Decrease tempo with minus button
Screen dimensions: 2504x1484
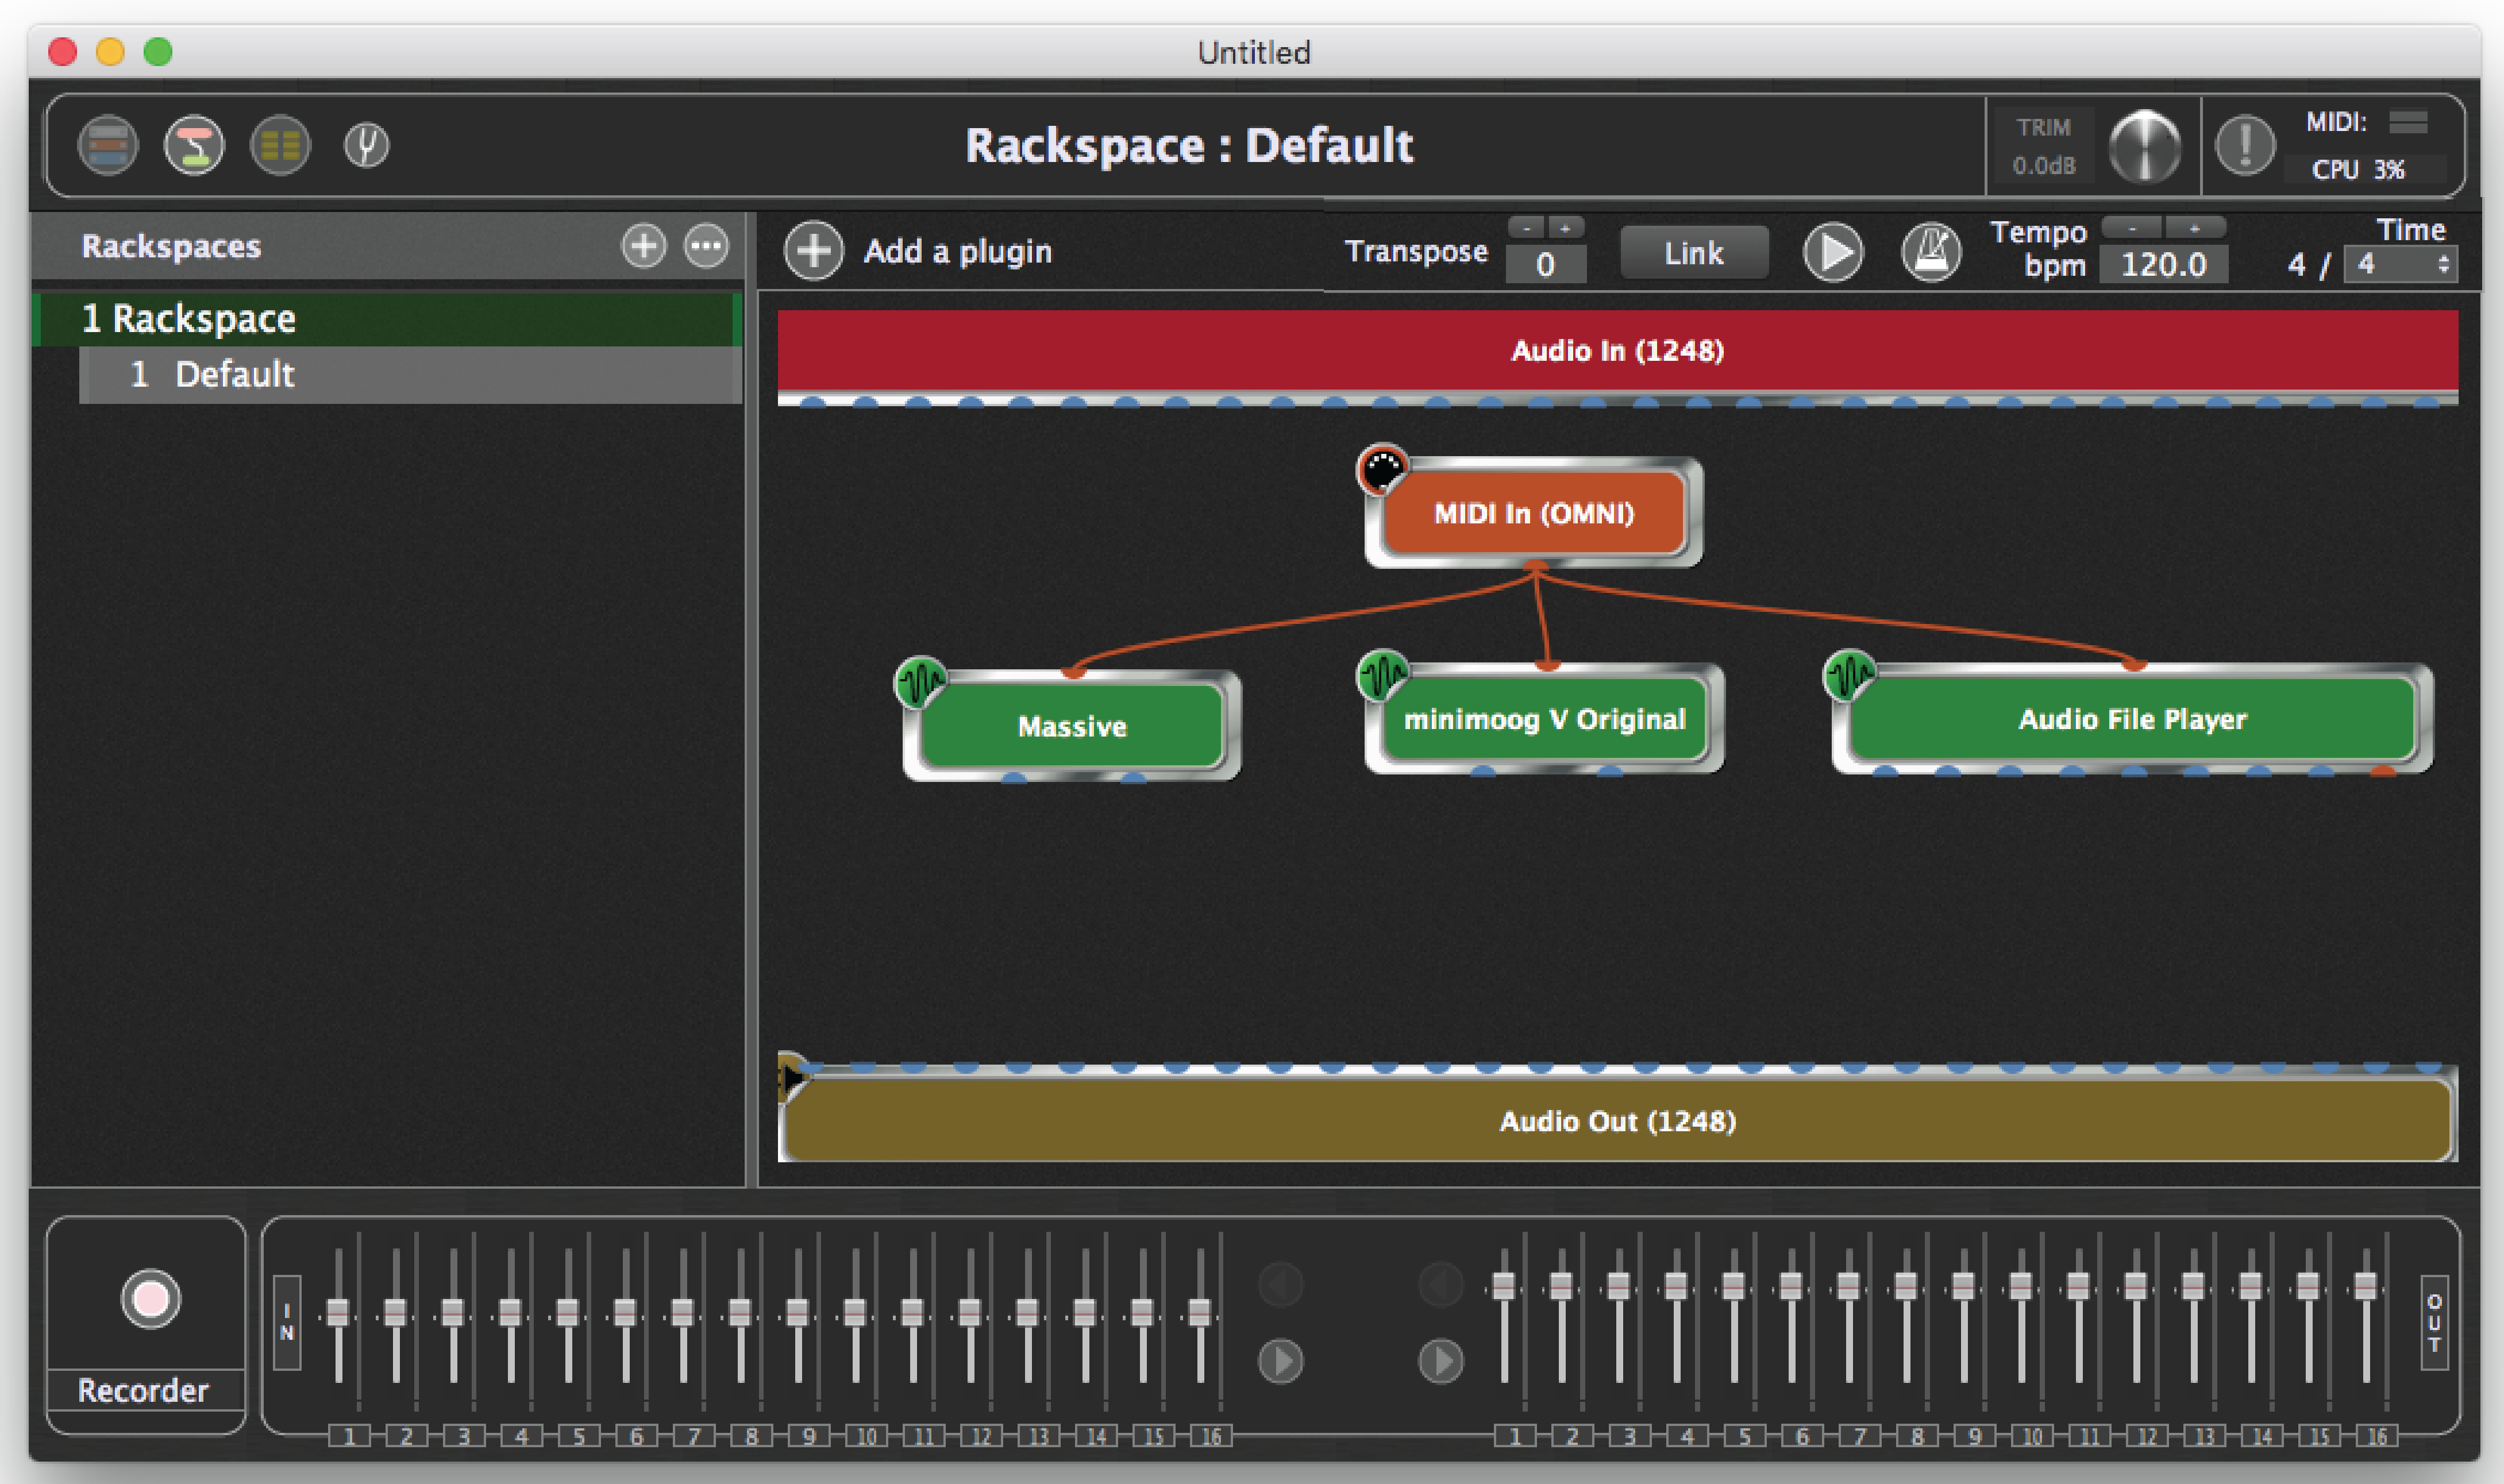click(2132, 228)
